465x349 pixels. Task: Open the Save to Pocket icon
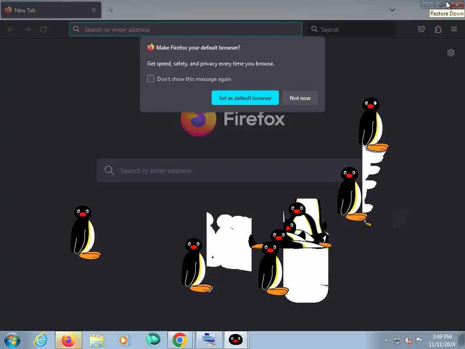tap(421, 29)
